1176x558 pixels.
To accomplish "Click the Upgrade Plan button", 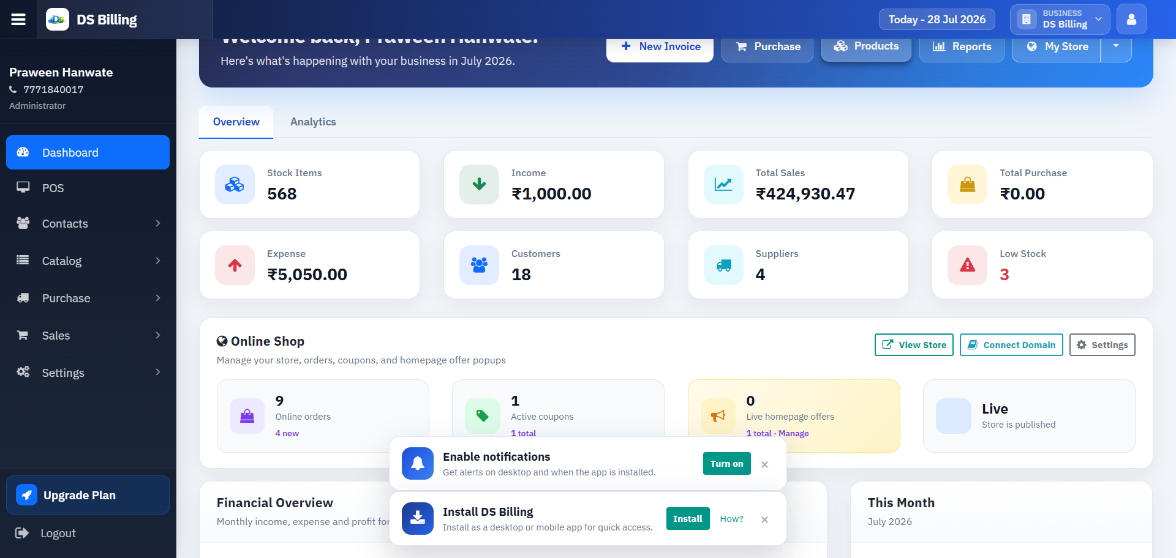I will click(88, 495).
